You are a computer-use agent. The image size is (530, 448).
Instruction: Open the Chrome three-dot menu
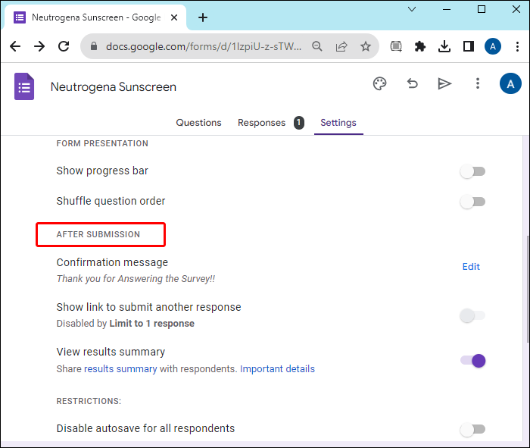pos(517,46)
